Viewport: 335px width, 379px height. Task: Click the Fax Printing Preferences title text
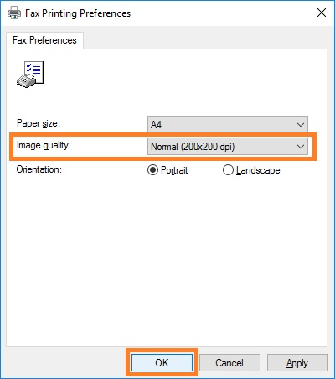(78, 13)
